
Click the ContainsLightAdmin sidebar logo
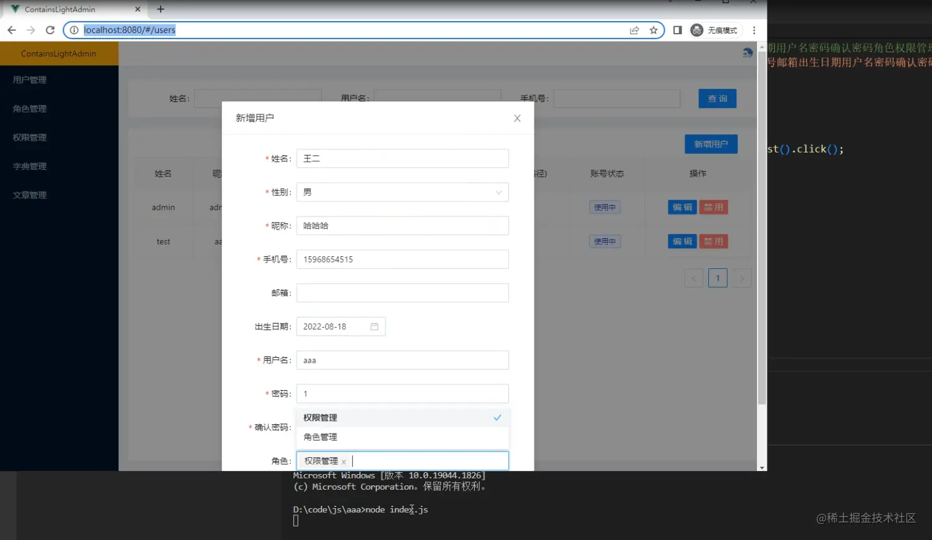59,54
